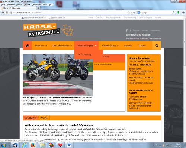Open the Datei menu
186x148 pixels.
pos(3,4)
